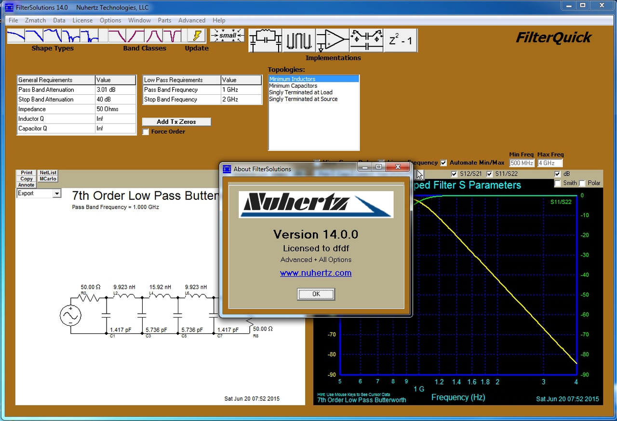Viewport: 617px width, 421px height.
Task: Choose the distributed transmission line implementation icon
Action: point(299,40)
